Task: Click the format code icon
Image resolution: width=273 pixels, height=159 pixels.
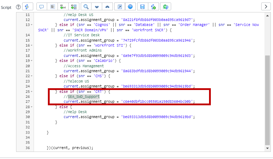Action: click(x=53, y=7)
